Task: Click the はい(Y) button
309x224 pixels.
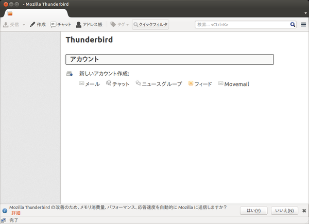Action: tap(253, 211)
